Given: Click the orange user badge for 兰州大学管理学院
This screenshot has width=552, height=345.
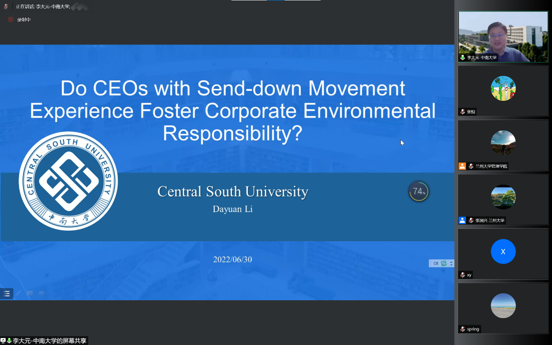Looking at the screenshot, I should click(x=462, y=166).
